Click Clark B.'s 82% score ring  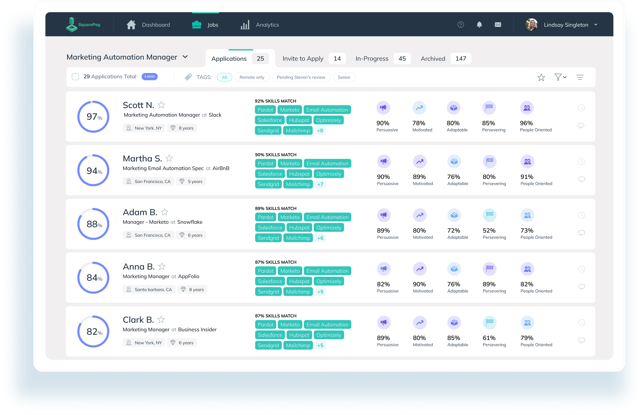pyautogui.click(x=93, y=331)
